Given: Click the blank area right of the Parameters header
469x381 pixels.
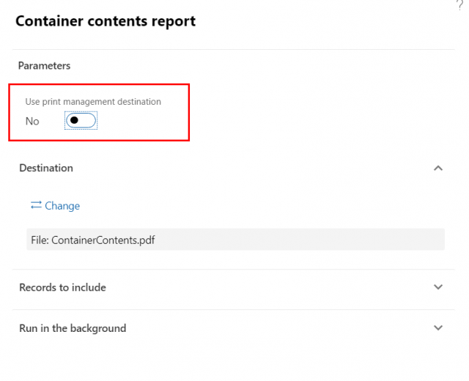Looking at the screenshot, I should pyautogui.click(x=256, y=65).
